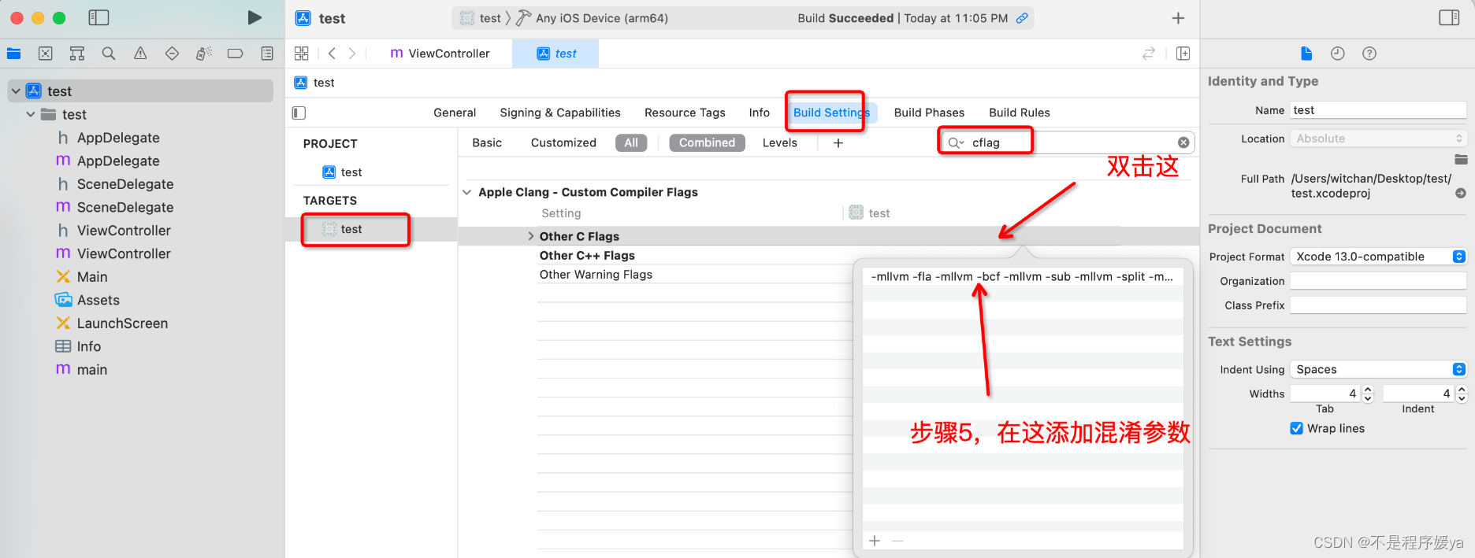Toggle the inspector panel
1475x558 pixels.
[1449, 17]
